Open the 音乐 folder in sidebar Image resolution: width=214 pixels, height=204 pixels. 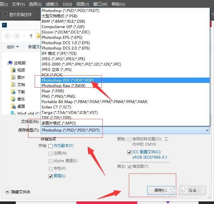point(21,99)
